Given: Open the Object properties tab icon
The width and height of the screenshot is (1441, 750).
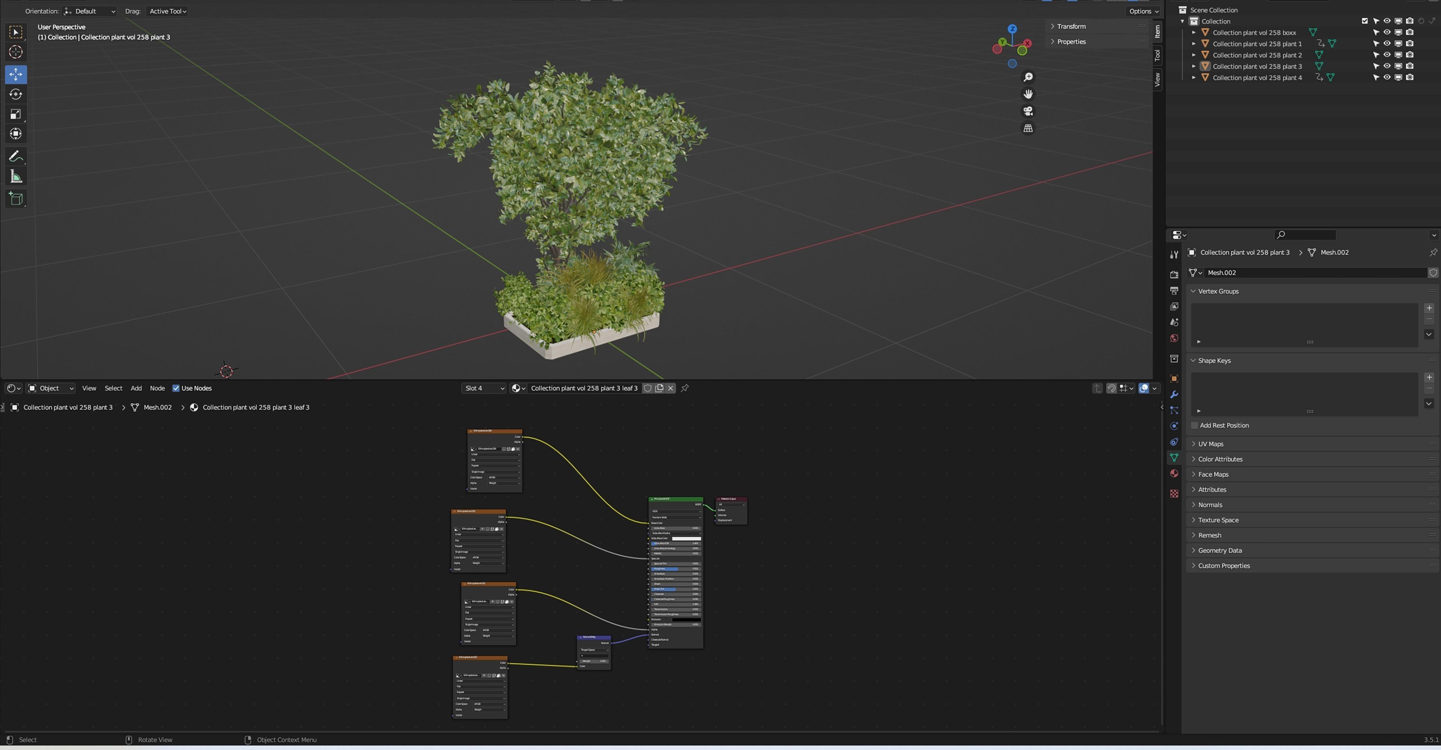Looking at the screenshot, I should click(1174, 379).
